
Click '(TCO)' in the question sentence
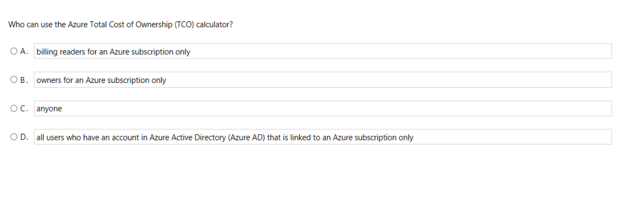click(x=183, y=25)
